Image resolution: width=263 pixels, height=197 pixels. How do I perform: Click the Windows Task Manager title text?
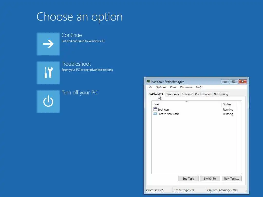pos(167,82)
